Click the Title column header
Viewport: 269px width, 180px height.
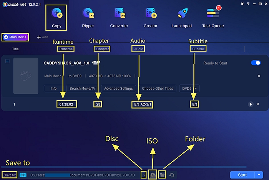[15, 49]
